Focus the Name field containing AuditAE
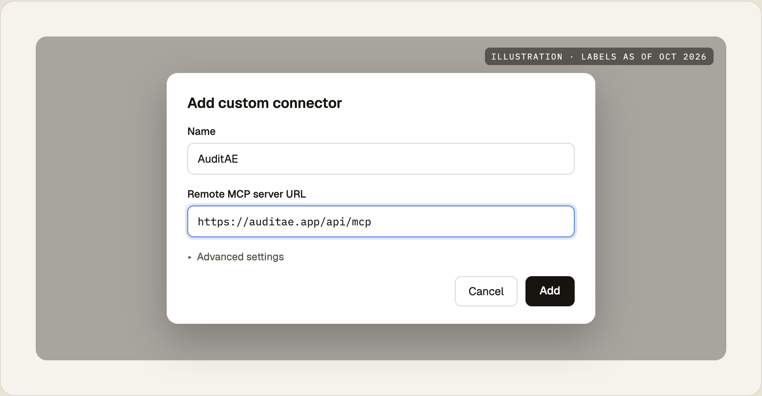The width and height of the screenshot is (762, 396). tap(381, 159)
